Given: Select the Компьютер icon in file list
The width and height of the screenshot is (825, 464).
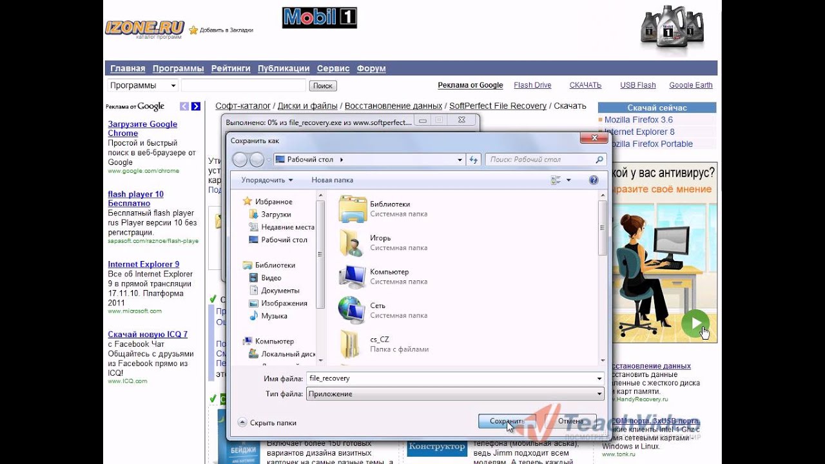Looking at the screenshot, I should point(353,276).
